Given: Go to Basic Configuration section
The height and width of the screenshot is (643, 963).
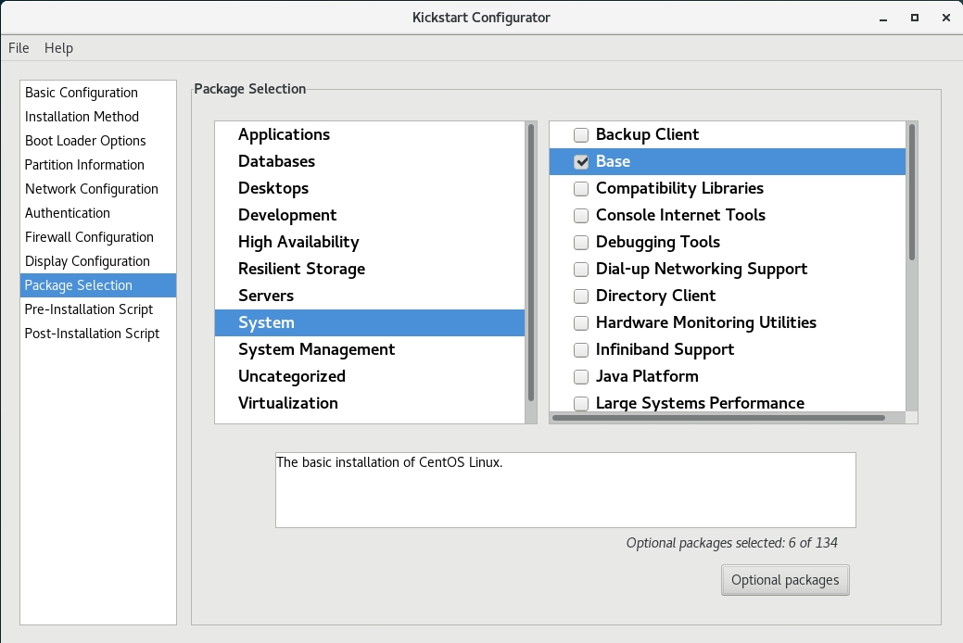Looking at the screenshot, I should 82,93.
